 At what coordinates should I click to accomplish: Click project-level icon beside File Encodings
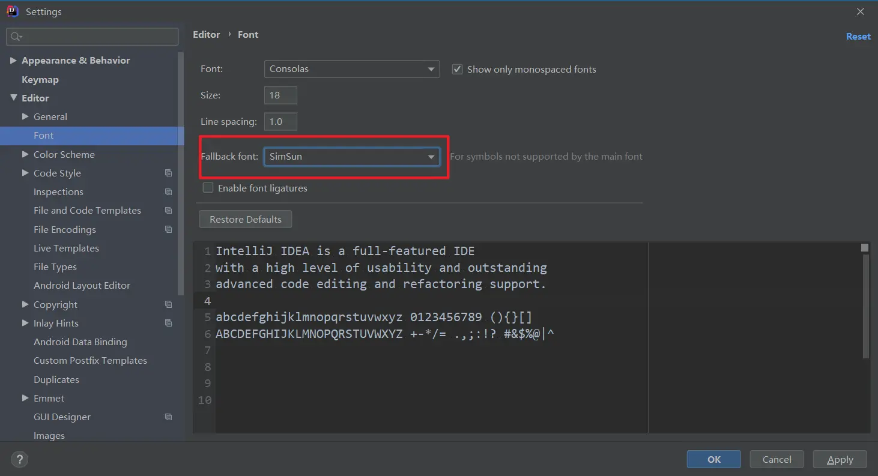pos(168,229)
